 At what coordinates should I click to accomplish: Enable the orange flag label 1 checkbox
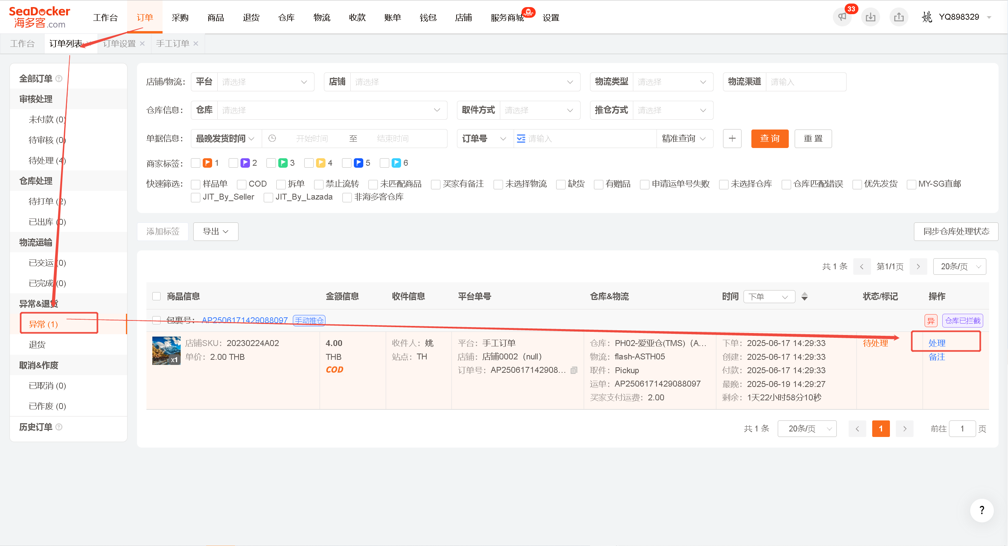pyautogui.click(x=196, y=163)
